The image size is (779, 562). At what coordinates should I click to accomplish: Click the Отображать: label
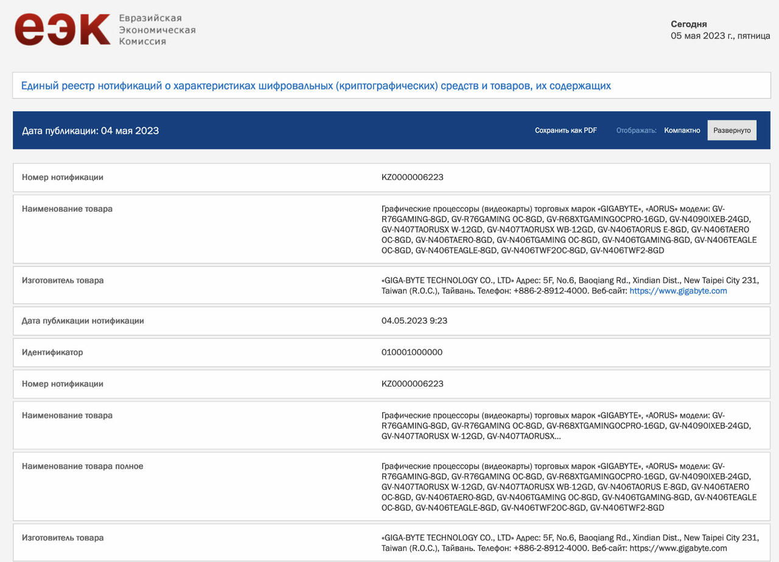[x=636, y=130]
